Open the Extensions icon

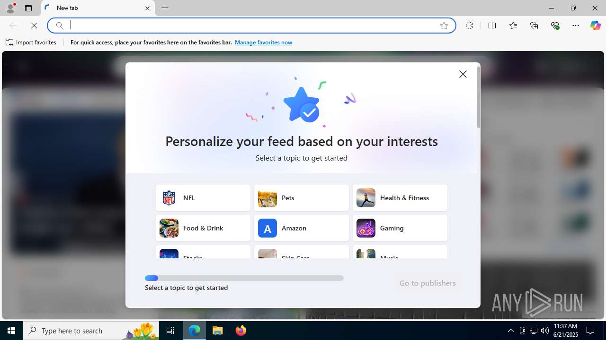(469, 25)
